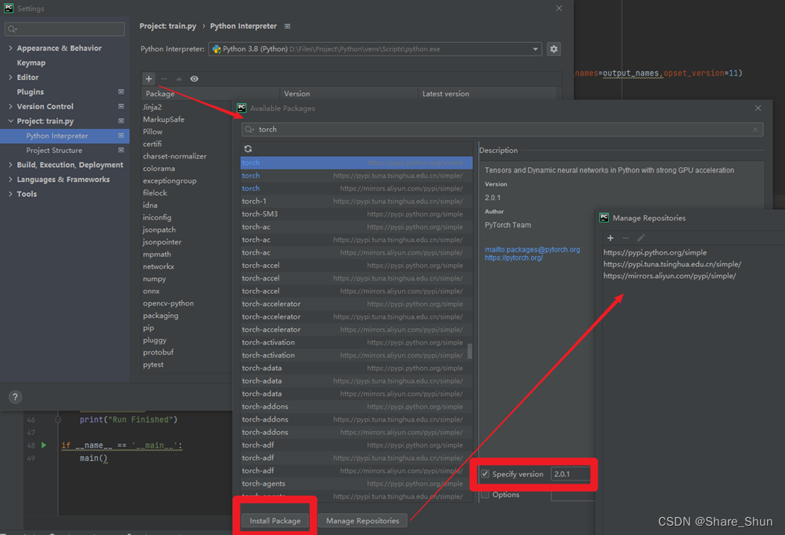Viewport: 785px width, 535px height.
Task: Select torch from the tsinghua mirror row
Action: [x=357, y=176]
